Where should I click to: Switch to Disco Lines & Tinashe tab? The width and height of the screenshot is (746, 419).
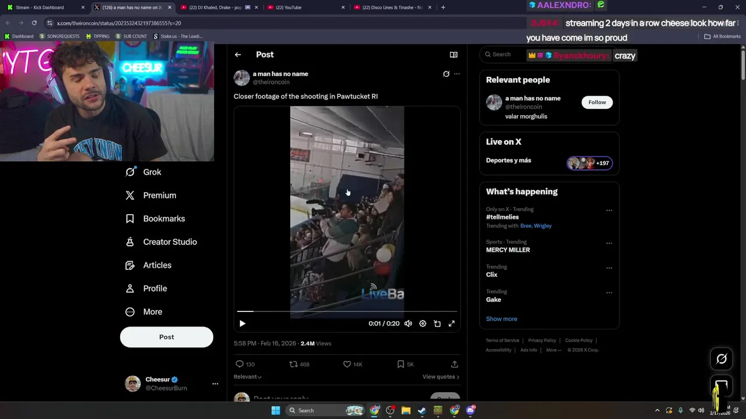click(392, 8)
